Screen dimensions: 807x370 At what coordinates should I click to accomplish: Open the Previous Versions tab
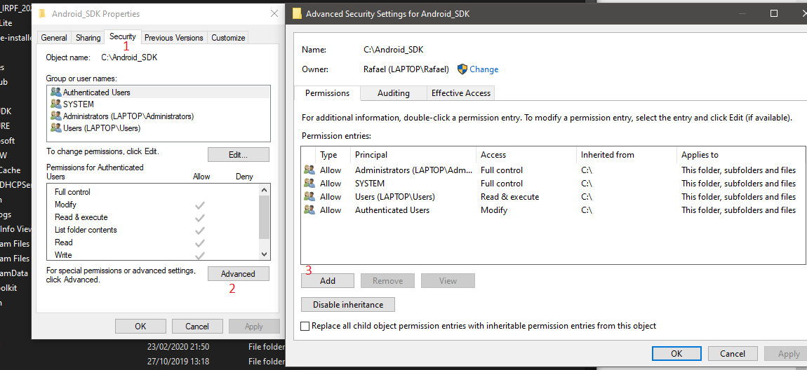coord(174,38)
